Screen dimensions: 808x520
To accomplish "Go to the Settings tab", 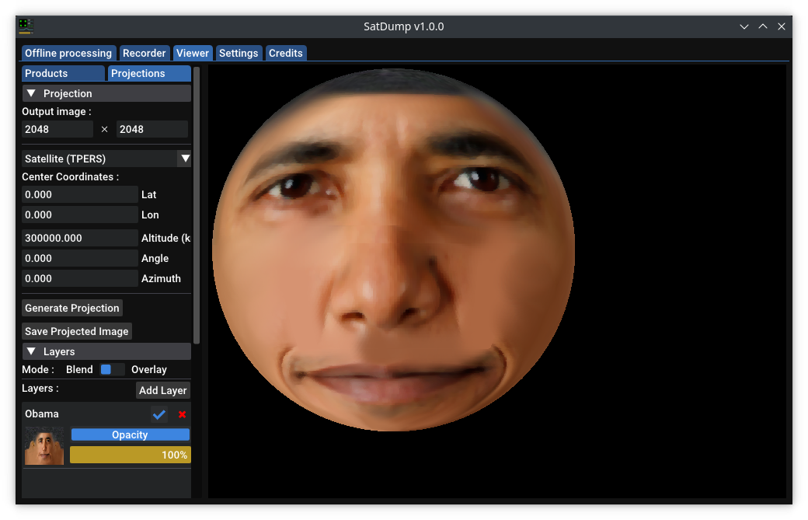I will coord(239,53).
